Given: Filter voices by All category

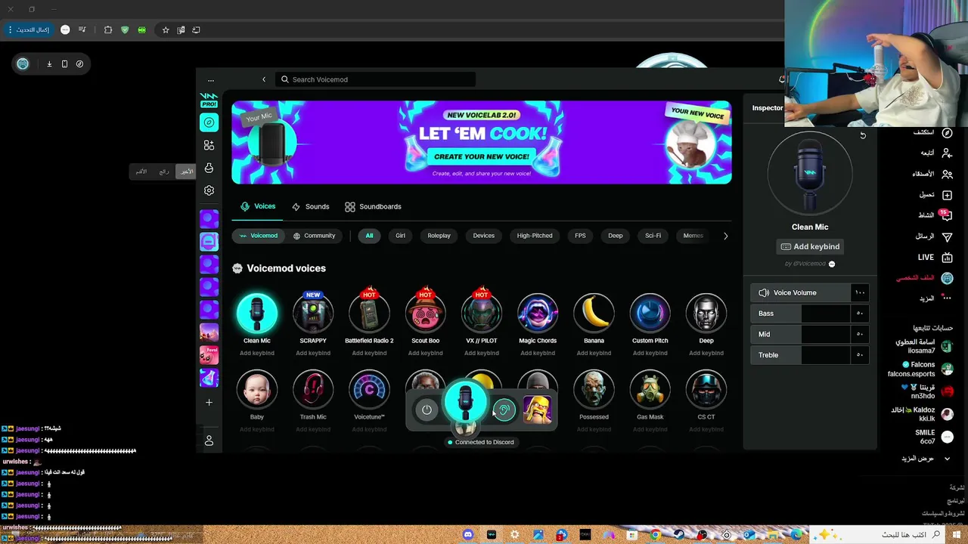Looking at the screenshot, I should 369,236.
